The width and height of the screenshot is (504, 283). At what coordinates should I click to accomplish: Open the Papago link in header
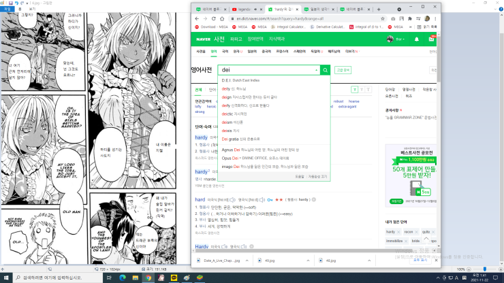(236, 39)
